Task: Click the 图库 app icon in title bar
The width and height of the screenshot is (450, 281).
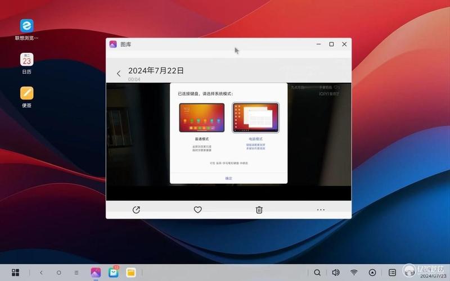Action: (x=113, y=44)
